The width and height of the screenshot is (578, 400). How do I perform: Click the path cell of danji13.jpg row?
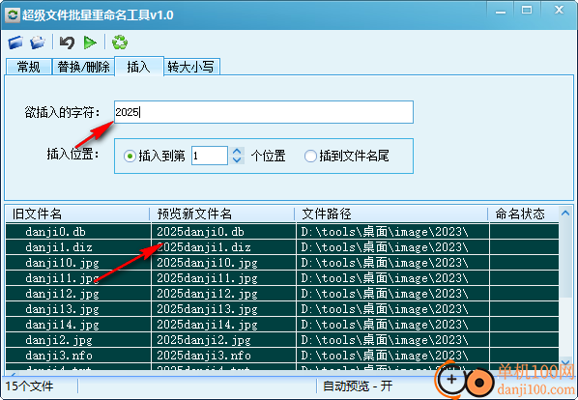pos(393,309)
